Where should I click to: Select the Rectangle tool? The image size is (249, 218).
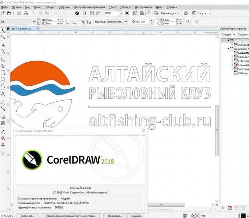coord(3,73)
